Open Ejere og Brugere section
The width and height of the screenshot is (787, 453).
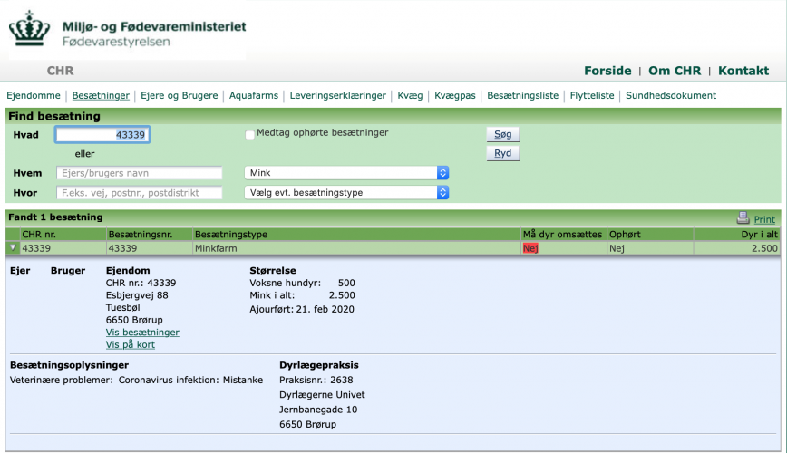coord(179,95)
